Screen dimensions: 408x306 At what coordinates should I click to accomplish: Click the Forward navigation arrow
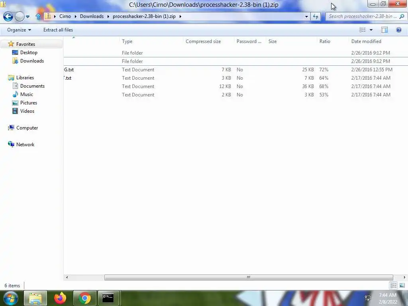click(x=20, y=17)
